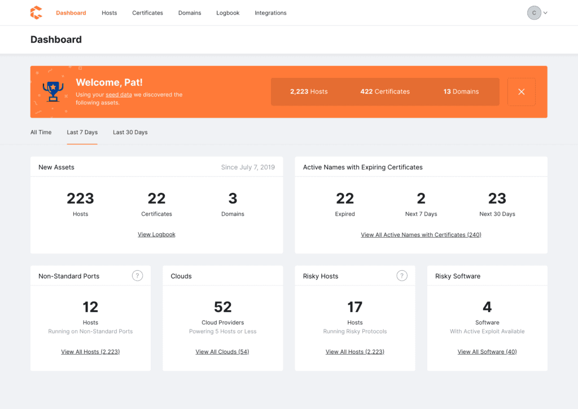Open the View Logbook link
Viewport: 578px width, 409px height.
[x=157, y=234]
